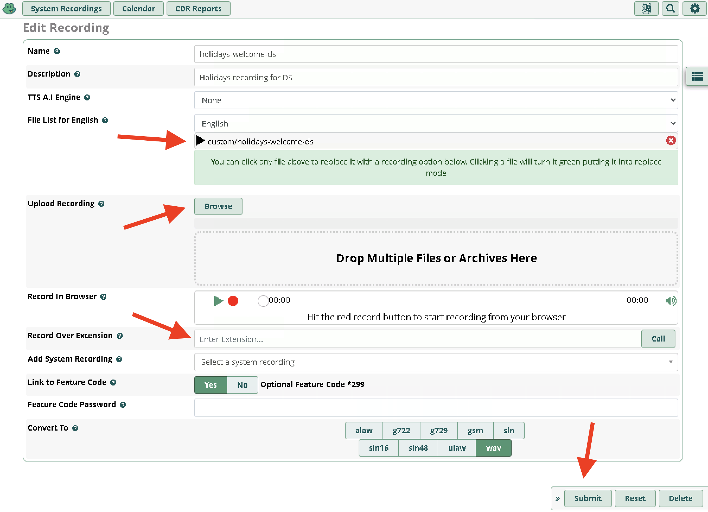This screenshot has height=512, width=708.
Task: Show help for Convert To
Action: coord(75,428)
